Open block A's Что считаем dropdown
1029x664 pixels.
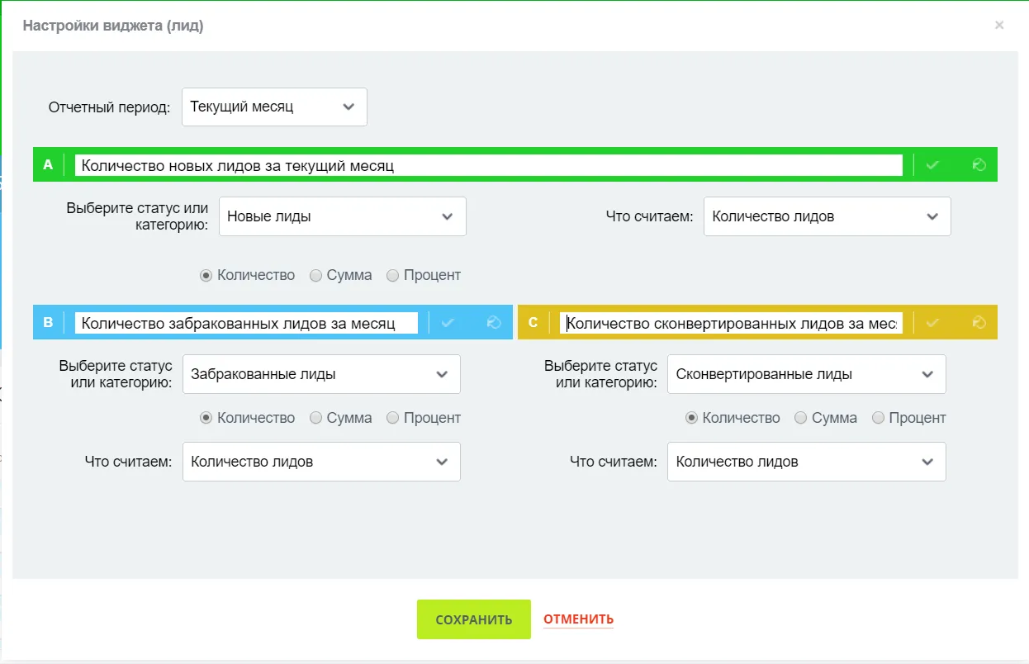pyautogui.click(x=827, y=216)
